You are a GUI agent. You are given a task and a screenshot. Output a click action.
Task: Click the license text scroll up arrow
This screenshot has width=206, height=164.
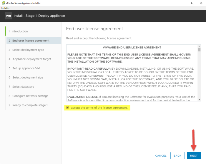[199, 46]
